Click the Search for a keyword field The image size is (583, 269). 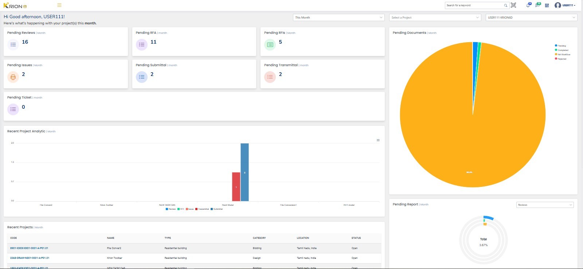474,5
